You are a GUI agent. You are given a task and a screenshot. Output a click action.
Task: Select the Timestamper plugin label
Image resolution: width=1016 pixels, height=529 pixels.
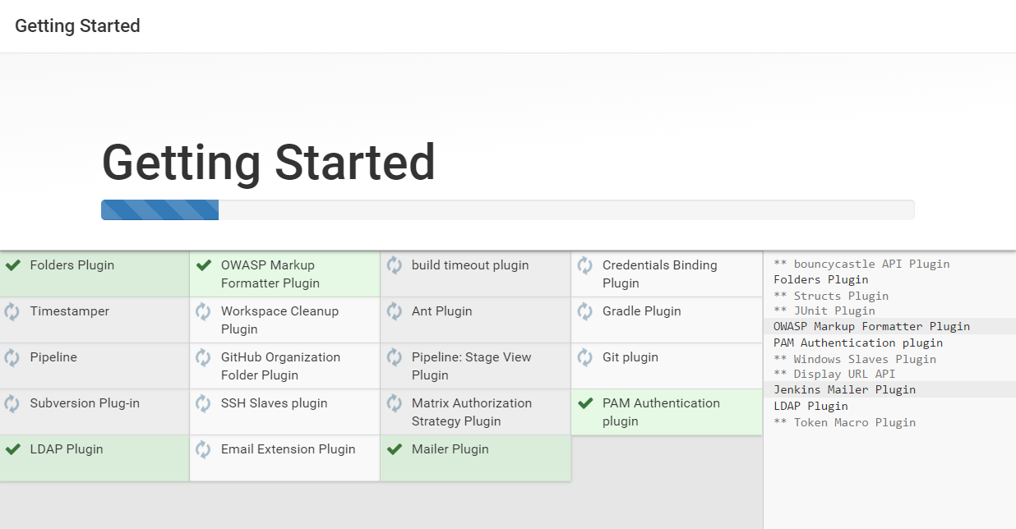click(x=70, y=311)
